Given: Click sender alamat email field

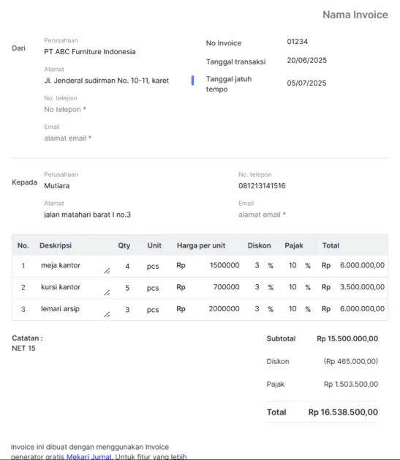Looking at the screenshot, I should (x=68, y=138).
